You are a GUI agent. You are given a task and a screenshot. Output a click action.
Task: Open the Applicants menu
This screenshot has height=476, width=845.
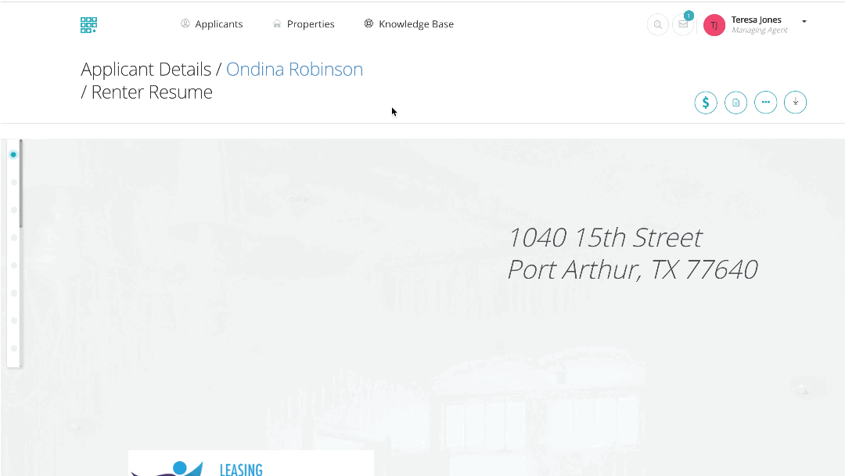(211, 24)
